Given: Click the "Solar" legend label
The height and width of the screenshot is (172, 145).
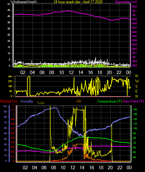Looking at the screenshot, I should click(x=41, y=103).
